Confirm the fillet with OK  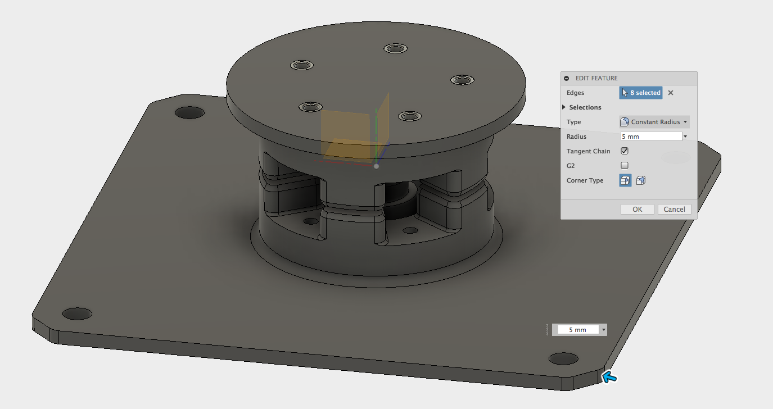638,209
